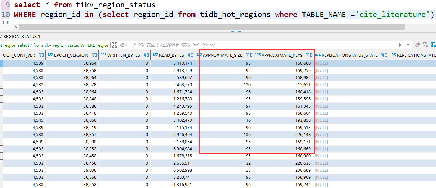The image size is (436, 188).
Task: Click the green SQL query text link
Action: (54, 45)
